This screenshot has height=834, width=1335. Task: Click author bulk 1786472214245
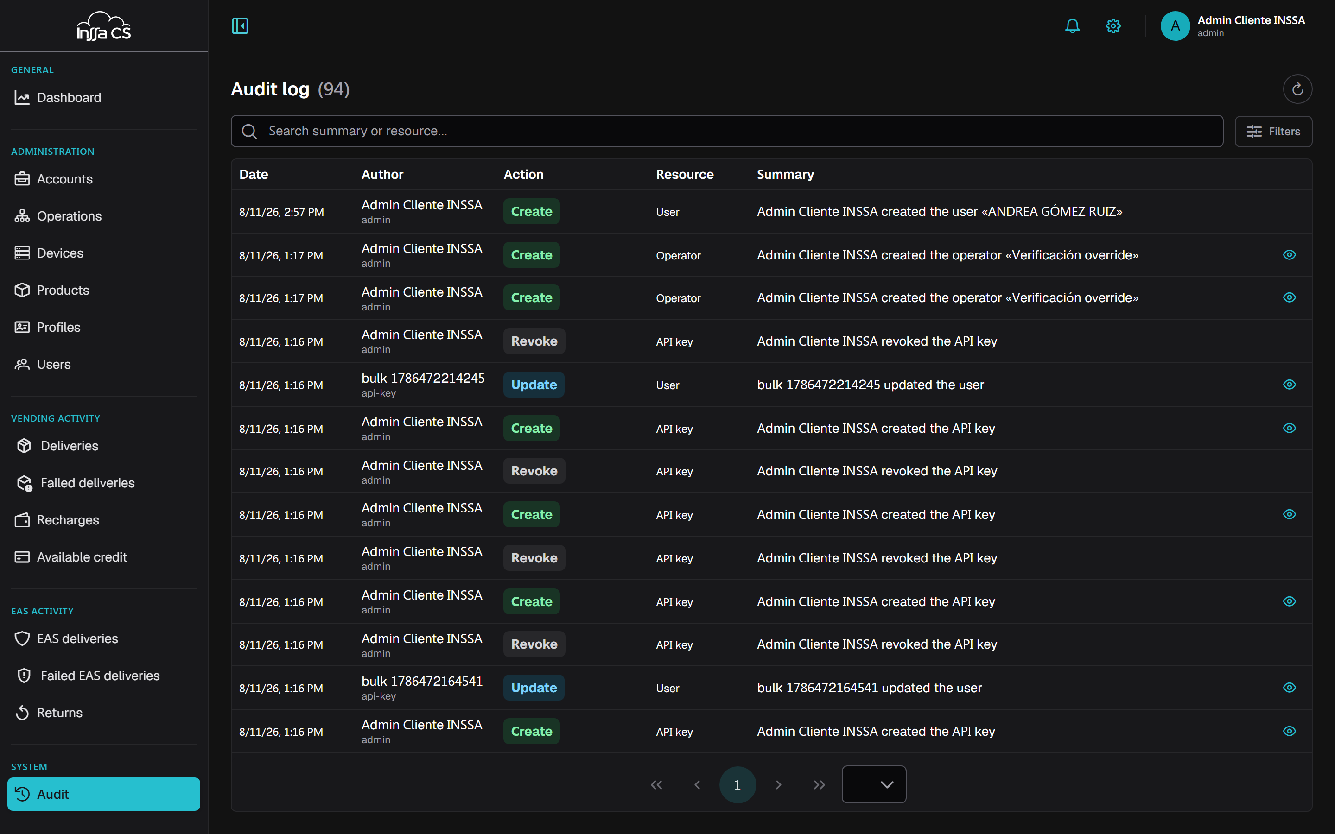pyautogui.click(x=423, y=379)
